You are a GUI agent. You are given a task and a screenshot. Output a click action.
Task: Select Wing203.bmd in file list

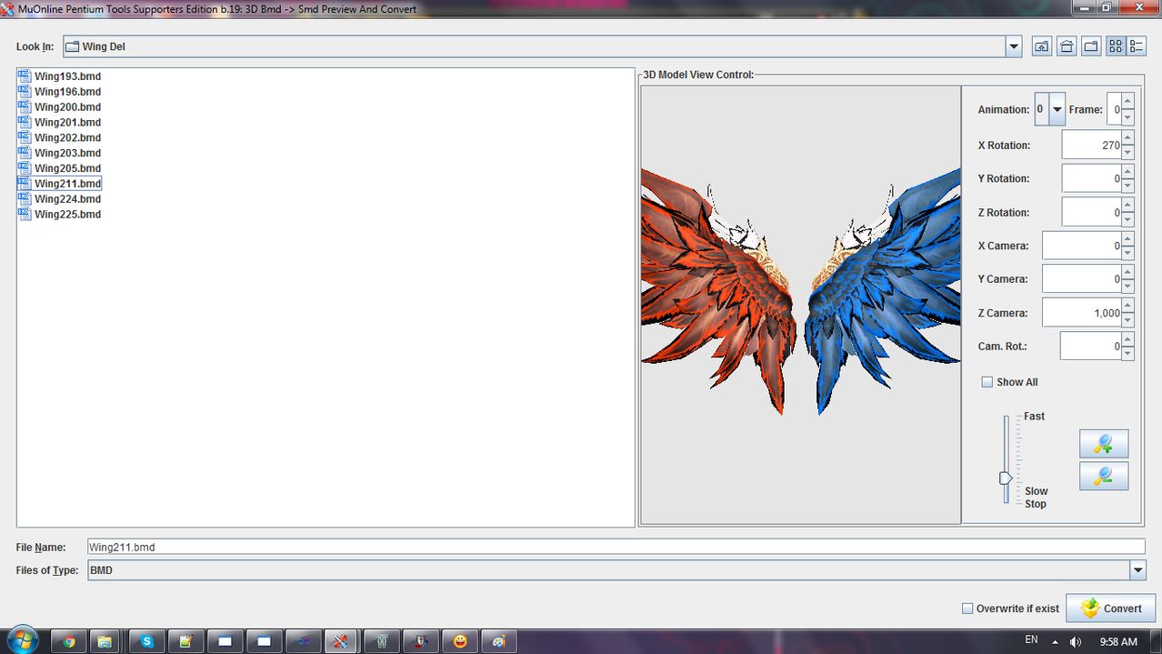point(59,154)
